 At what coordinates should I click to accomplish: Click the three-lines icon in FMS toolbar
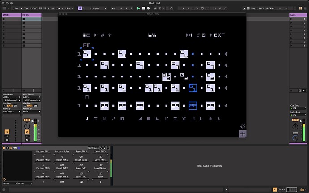[175, 119]
